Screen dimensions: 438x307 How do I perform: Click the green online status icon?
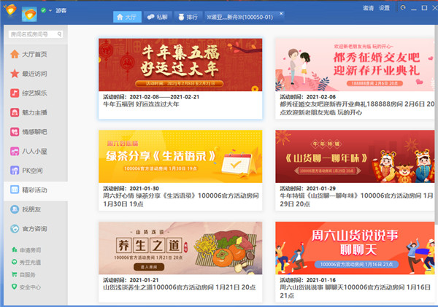coord(43,10)
